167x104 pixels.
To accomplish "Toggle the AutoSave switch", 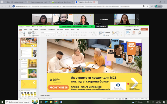I will tap(33, 27).
